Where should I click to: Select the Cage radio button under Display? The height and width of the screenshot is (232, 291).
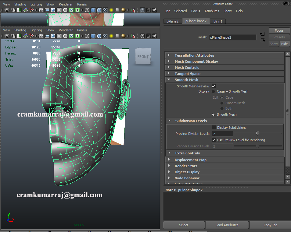(x=222, y=97)
